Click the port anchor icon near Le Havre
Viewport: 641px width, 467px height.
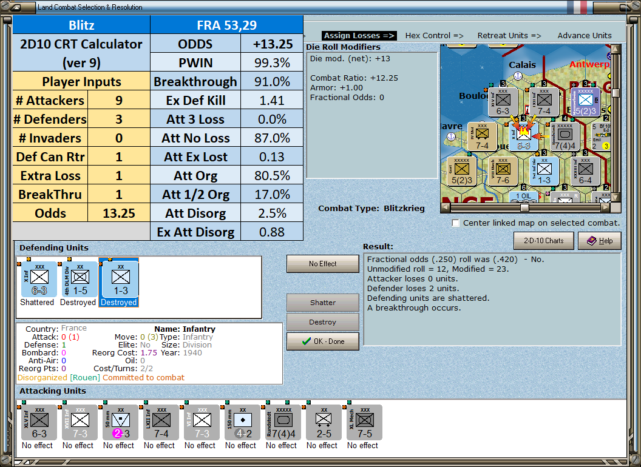(452, 136)
